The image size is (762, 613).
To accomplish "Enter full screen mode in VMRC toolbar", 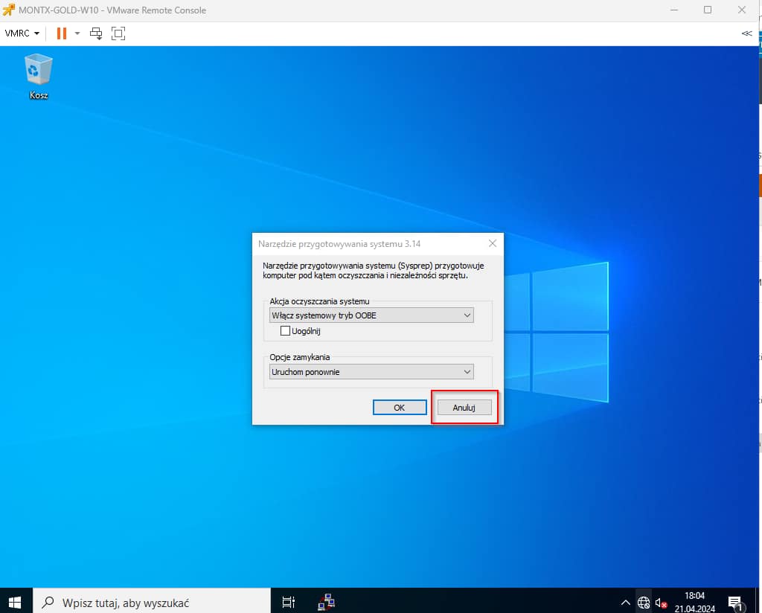I will 118,33.
